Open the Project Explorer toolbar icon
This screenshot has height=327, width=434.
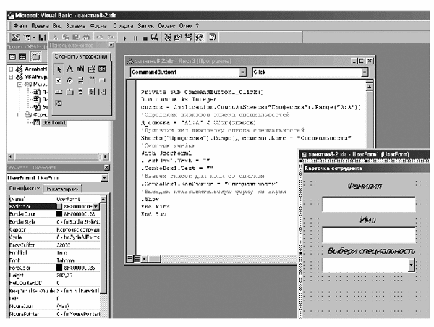168,37
